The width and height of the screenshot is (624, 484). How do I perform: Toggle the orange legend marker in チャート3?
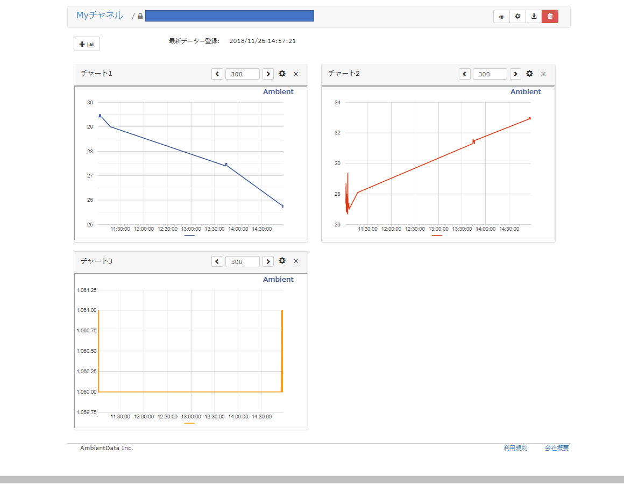pos(189,423)
